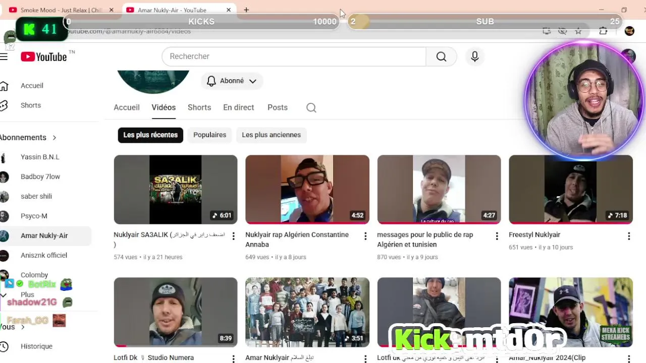Select the Vidéos channel tab

click(164, 107)
